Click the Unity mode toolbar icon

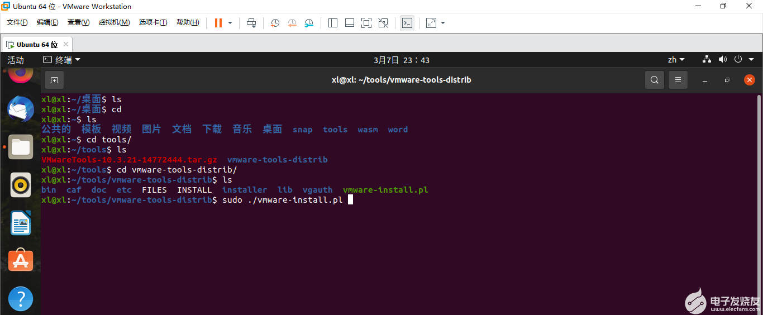coord(383,23)
